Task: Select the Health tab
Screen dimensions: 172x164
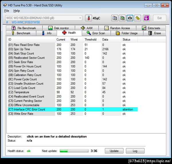Action: point(69,33)
